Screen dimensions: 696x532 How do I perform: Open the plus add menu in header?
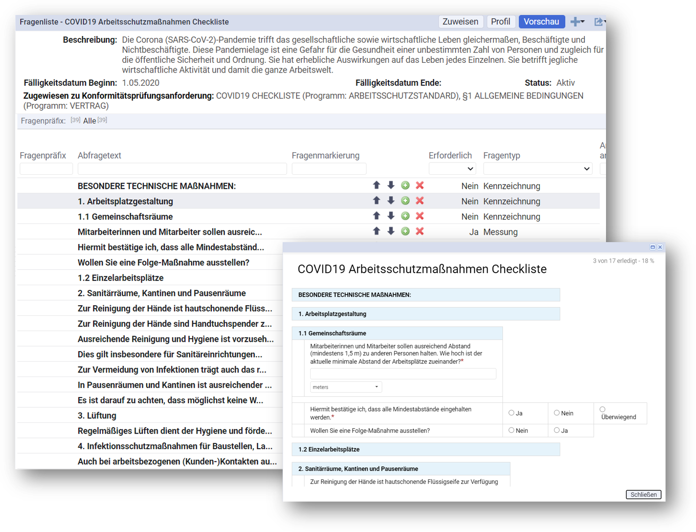577,22
